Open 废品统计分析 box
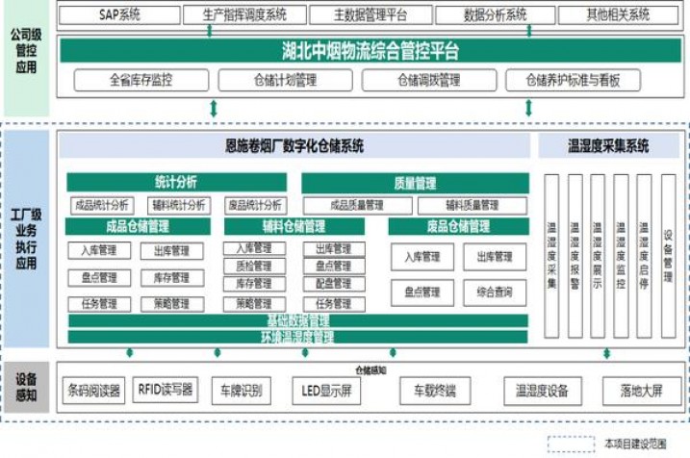The width and height of the screenshot is (690, 458). [255, 205]
